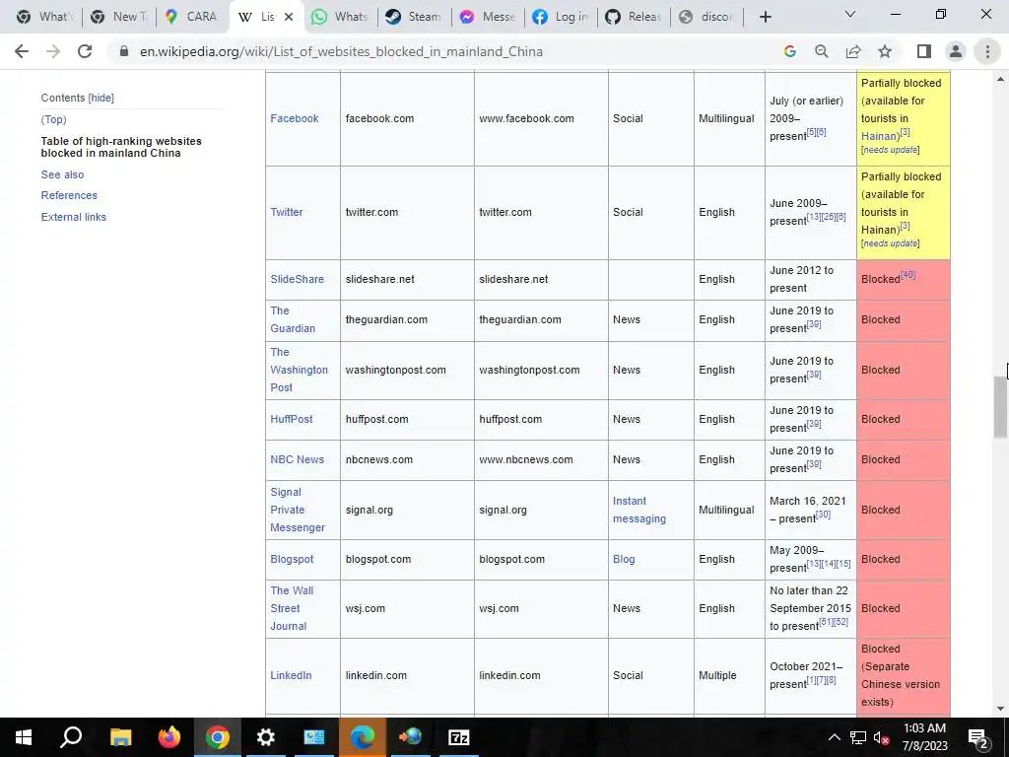Bookmark this page with star icon
The width and height of the screenshot is (1009, 757).
point(885,51)
